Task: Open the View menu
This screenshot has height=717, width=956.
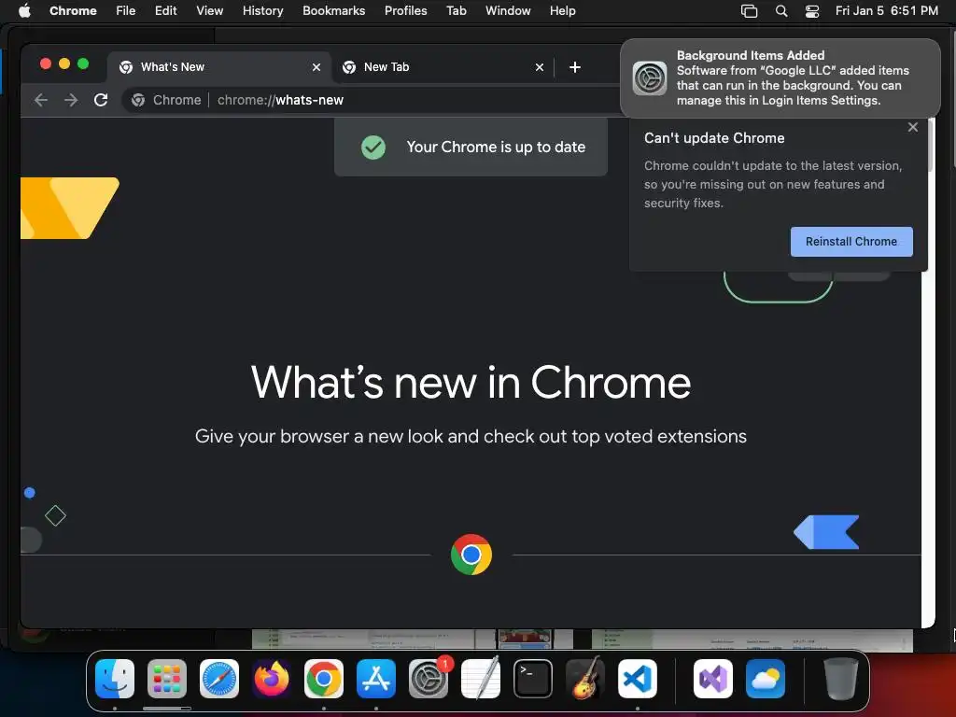Action: click(x=210, y=11)
